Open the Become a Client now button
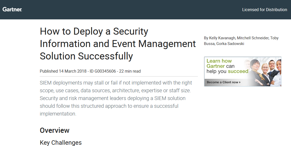291x146 pixels. click(x=223, y=82)
